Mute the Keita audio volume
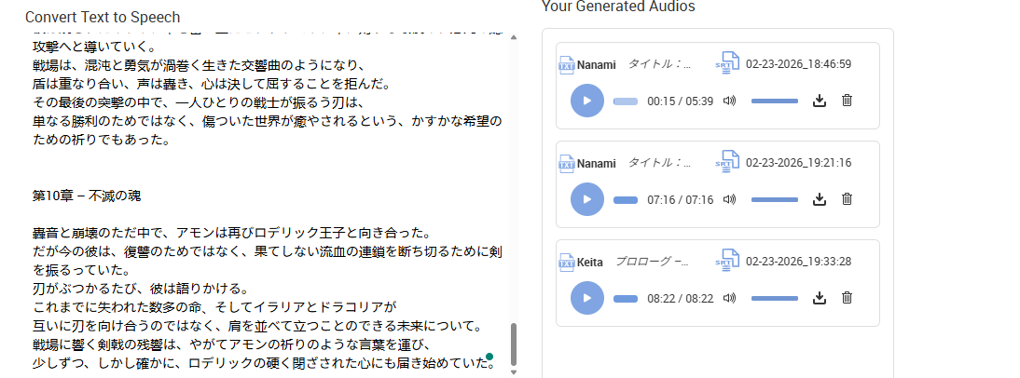This screenshot has height=378, width=1020. (x=729, y=298)
